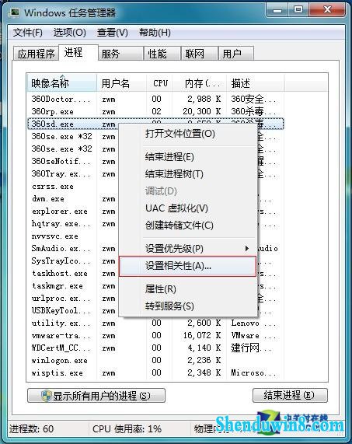
Task: Go to the 联网 tab
Action: 200,54
